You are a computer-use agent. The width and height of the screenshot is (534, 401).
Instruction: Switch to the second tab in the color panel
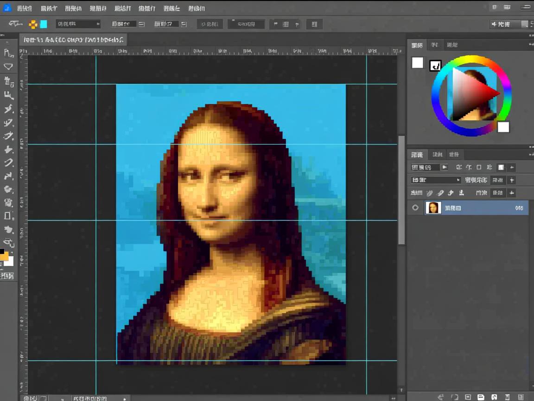(434, 45)
